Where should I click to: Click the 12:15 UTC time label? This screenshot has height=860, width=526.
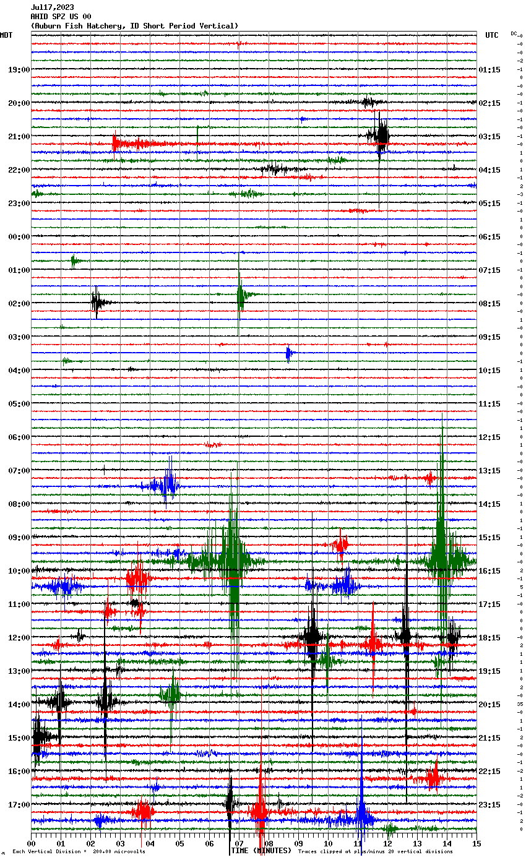tap(489, 437)
